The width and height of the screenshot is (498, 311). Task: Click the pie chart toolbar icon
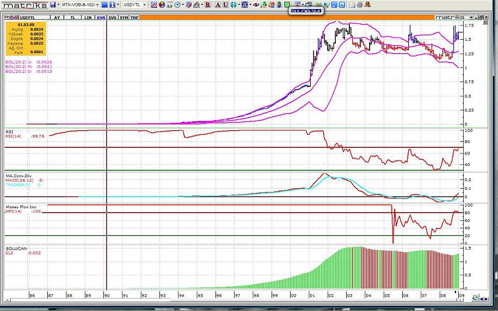[162, 5]
